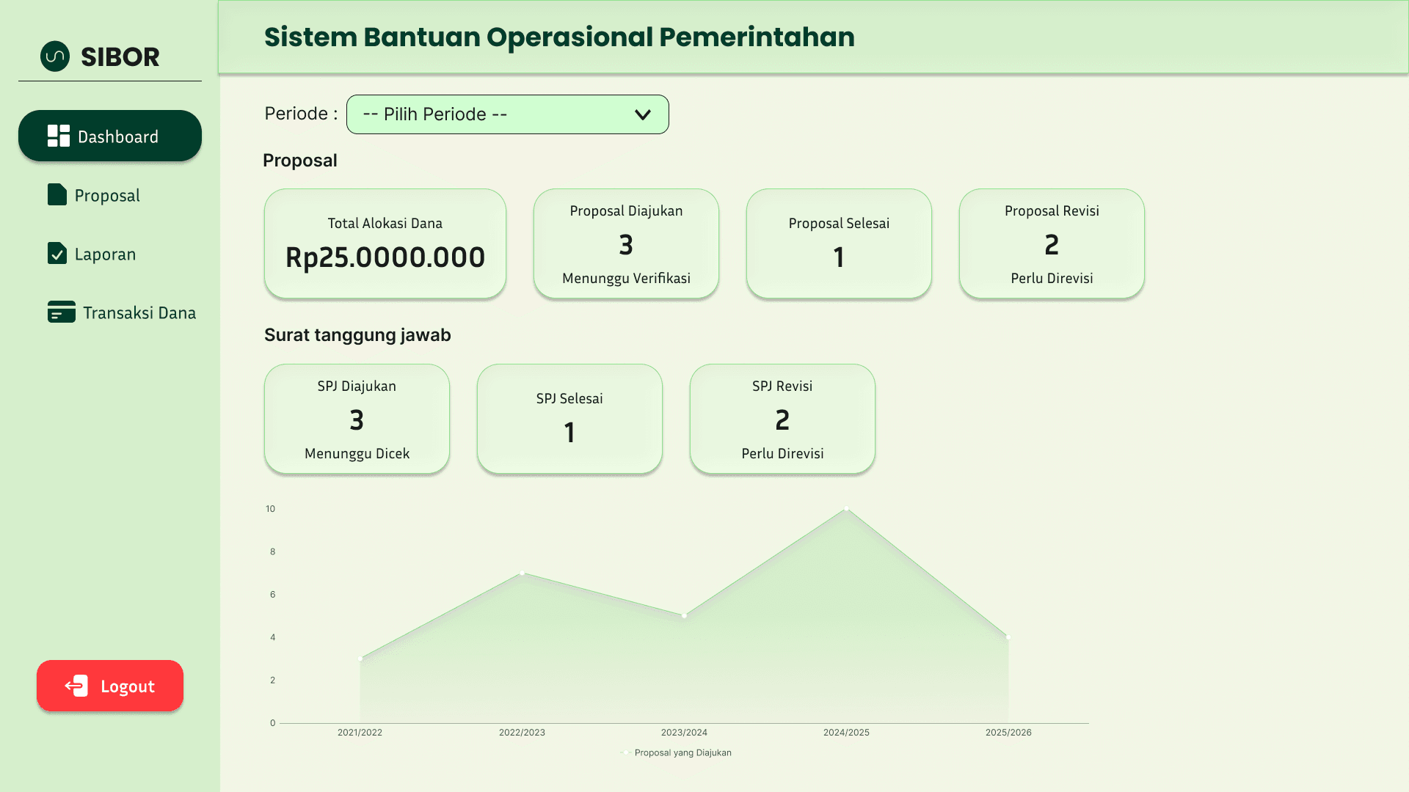Select the Proposal Diajukan card
Viewport: 1409px width, 792px height.
coord(626,243)
